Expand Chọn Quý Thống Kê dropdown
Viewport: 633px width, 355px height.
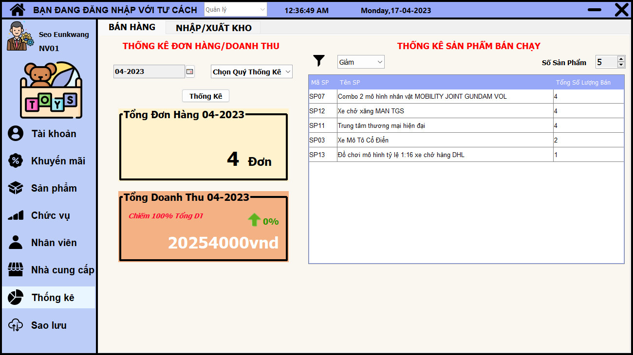tap(252, 71)
